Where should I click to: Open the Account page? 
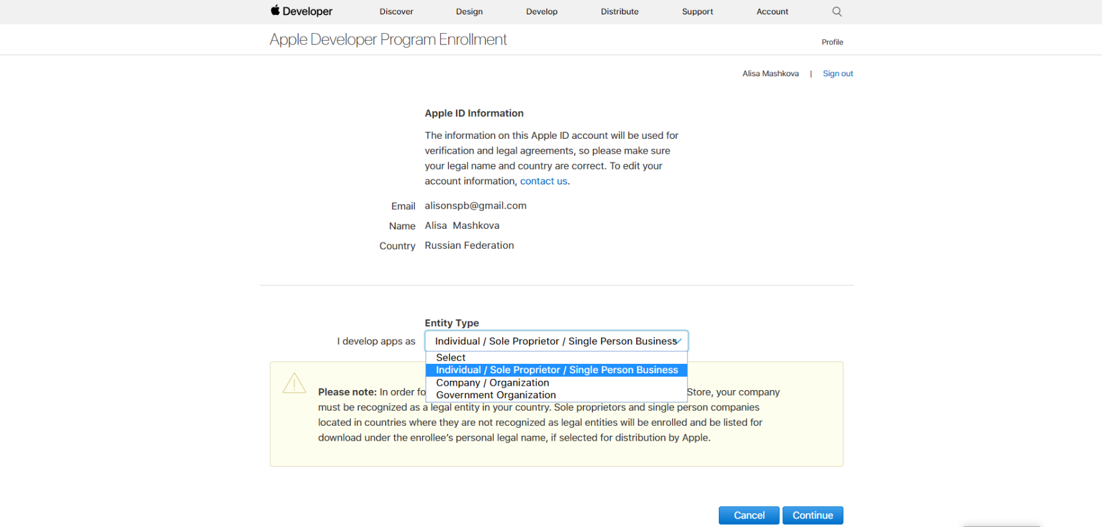[772, 11]
